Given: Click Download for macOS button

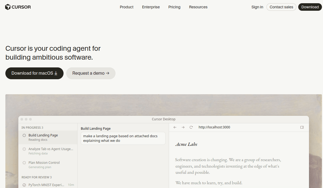Looking at the screenshot, I should coord(34,73).
